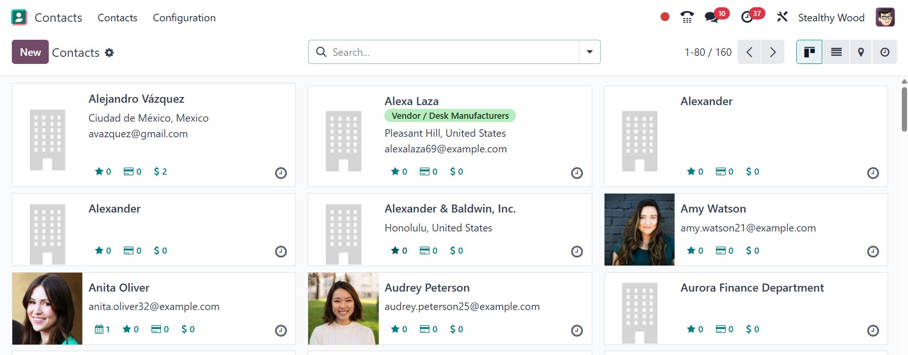Screen dimensions: 908x355
Task: Click activity clock on Alexa Laza card
Action: pos(577,173)
